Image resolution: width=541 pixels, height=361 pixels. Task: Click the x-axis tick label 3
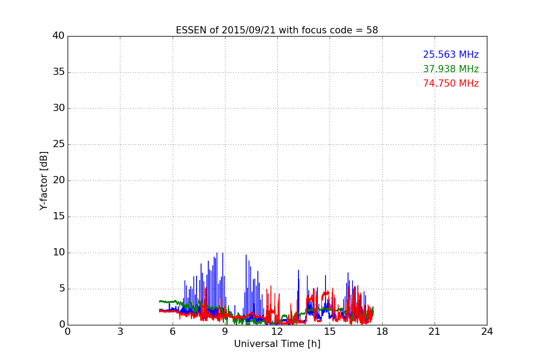point(120,332)
